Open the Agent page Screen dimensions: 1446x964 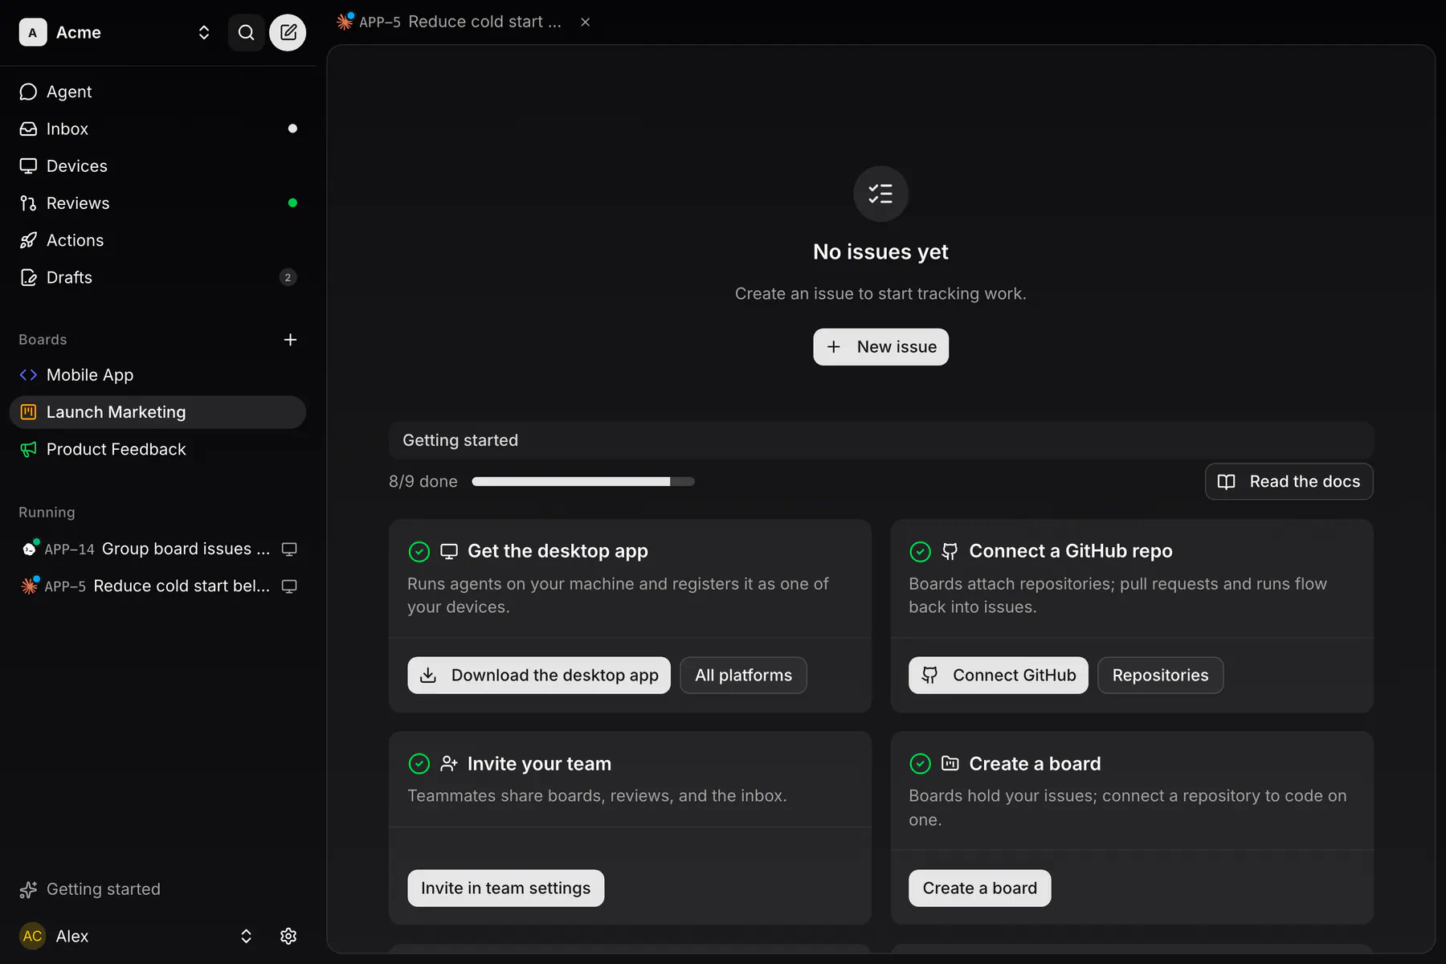[x=157, y=92]
